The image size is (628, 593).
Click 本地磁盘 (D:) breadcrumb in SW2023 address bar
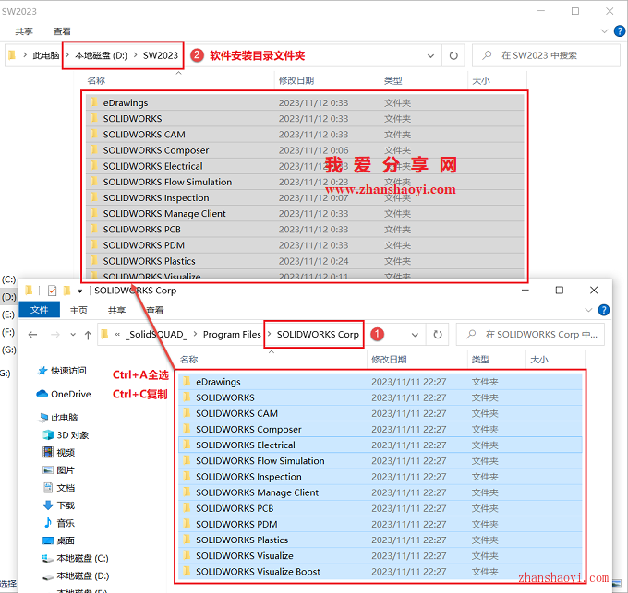[x=101, y=55]
